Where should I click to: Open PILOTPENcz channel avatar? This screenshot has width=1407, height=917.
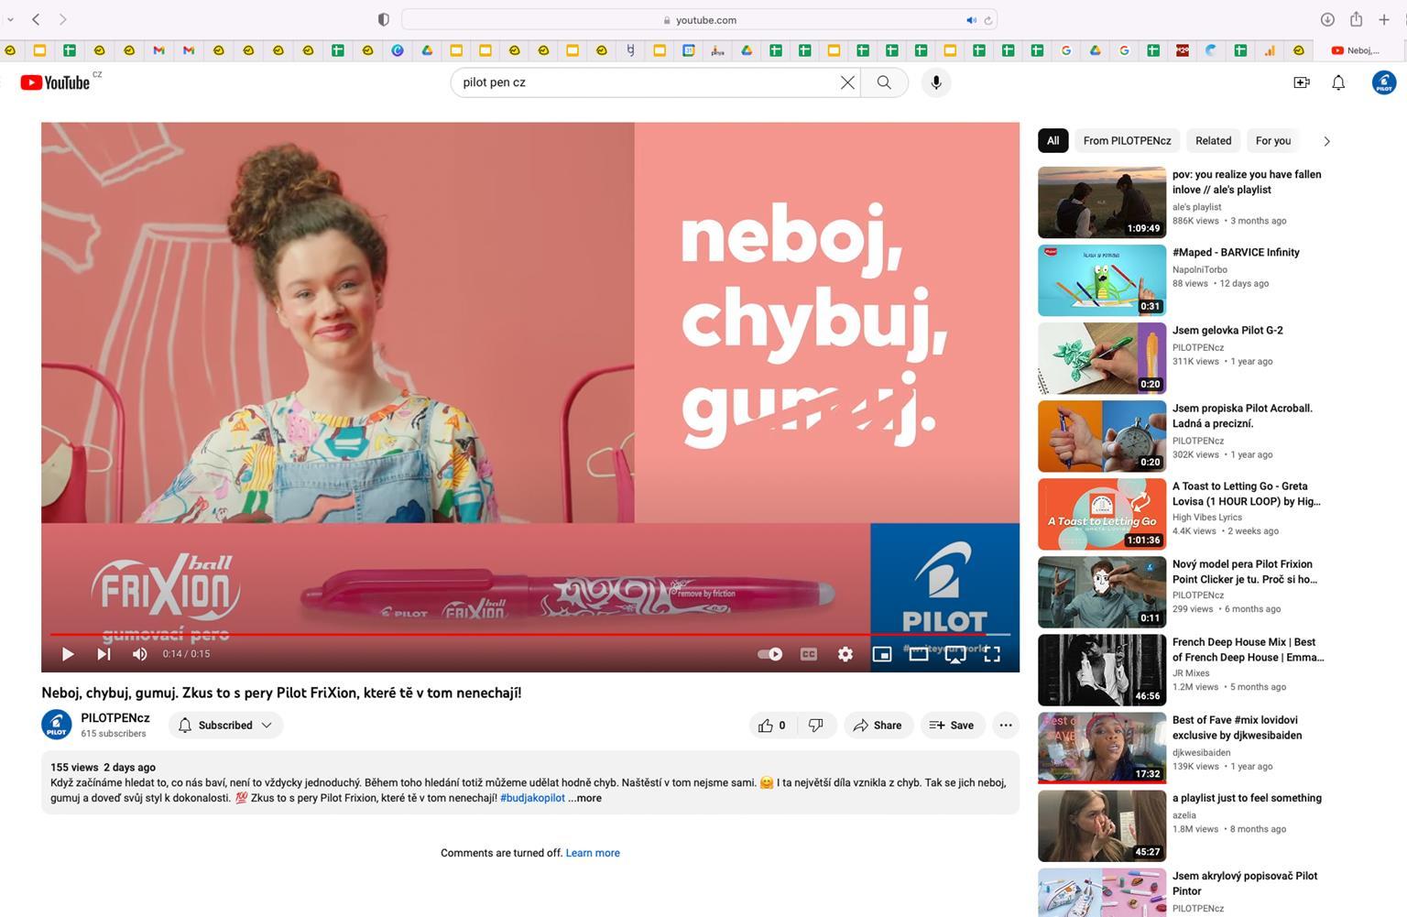(57, 725)
